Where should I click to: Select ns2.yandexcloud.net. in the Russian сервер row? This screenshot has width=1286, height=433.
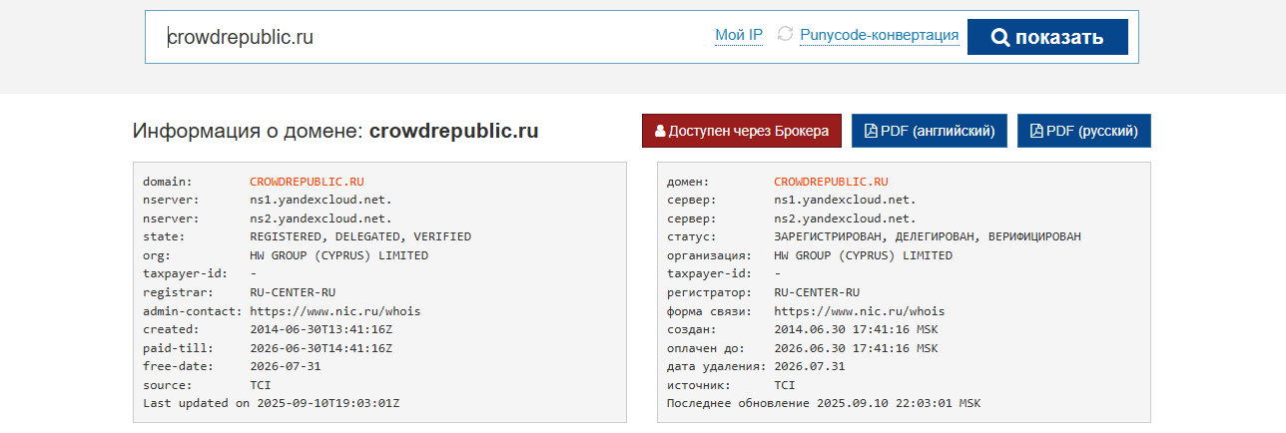[x=845, y=218]
